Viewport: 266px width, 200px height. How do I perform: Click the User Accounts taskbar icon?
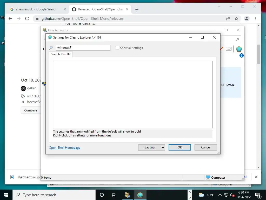[x=127, y=195]
